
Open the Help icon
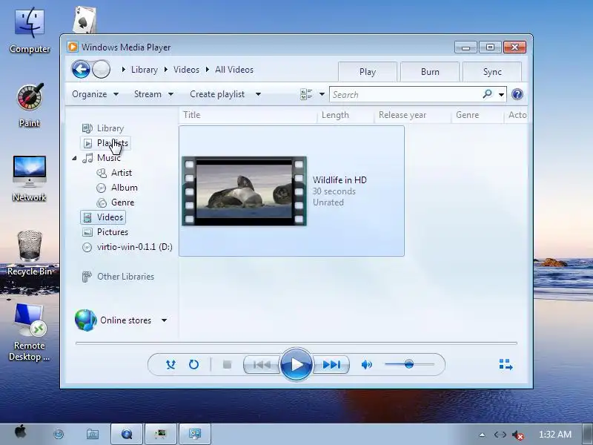point(517,94)
